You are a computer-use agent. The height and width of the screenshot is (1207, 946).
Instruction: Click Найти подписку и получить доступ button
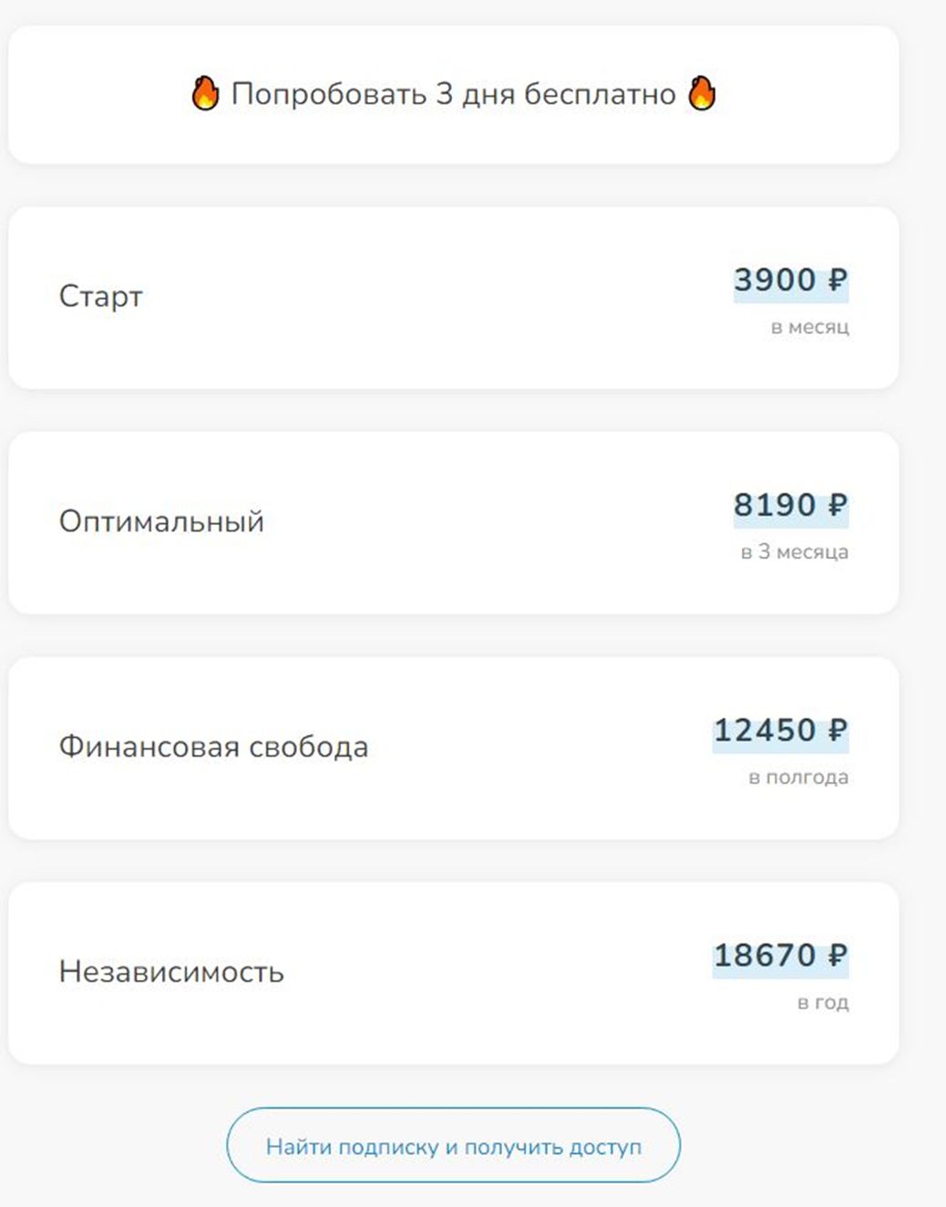coord(453,1146)
